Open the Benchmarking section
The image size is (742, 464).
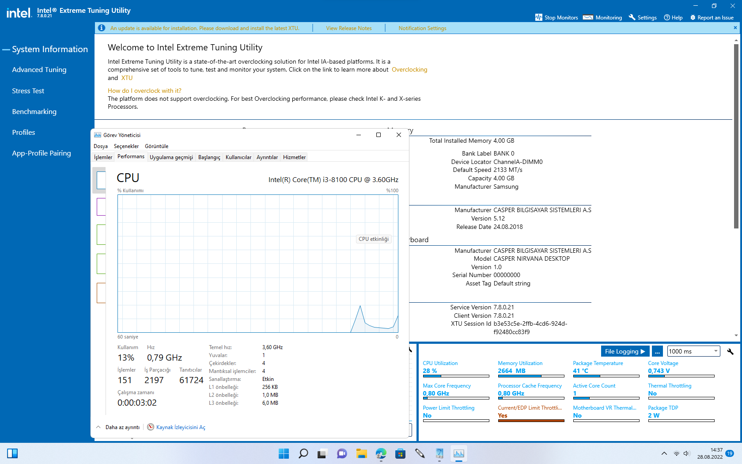34,111
